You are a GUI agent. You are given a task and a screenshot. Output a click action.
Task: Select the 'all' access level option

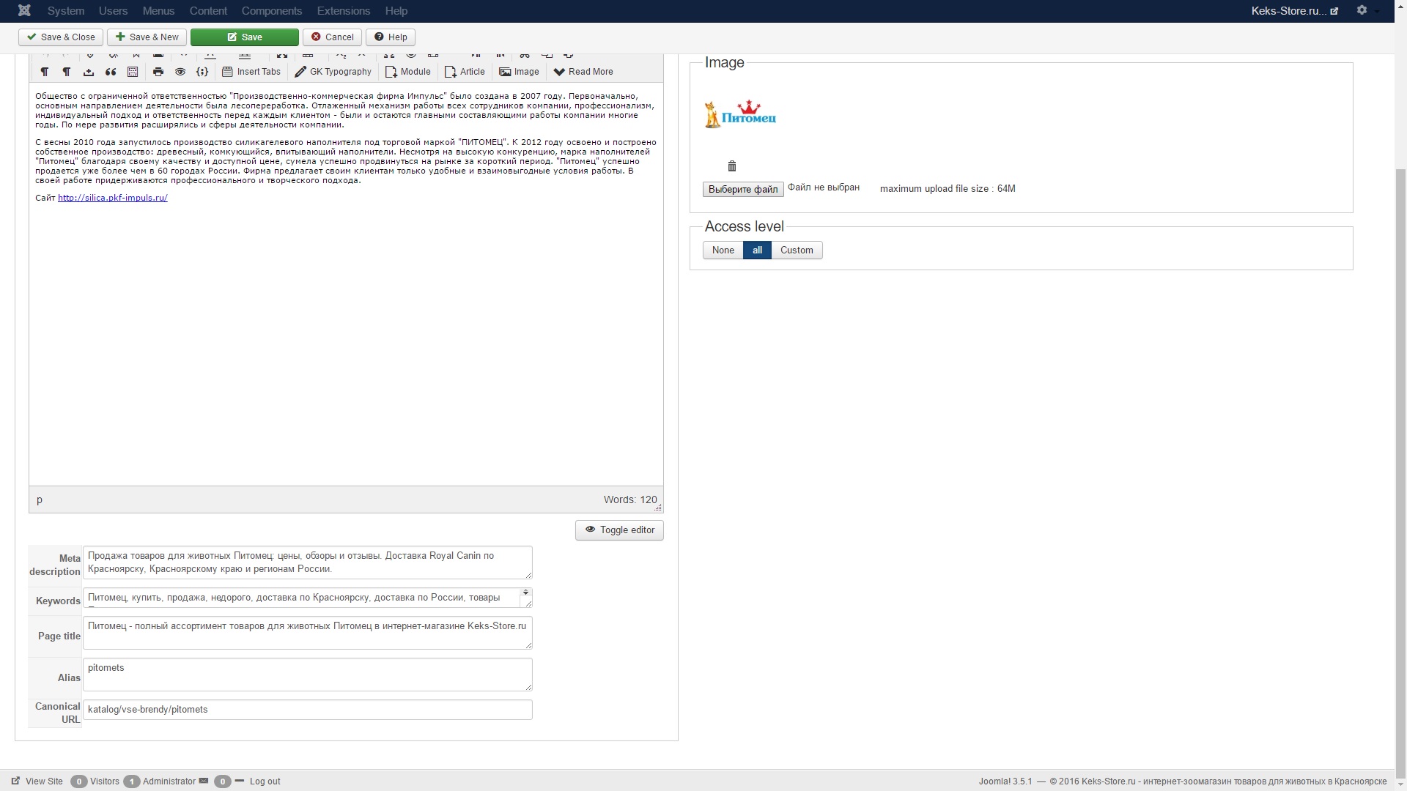[x=757, y=250]
